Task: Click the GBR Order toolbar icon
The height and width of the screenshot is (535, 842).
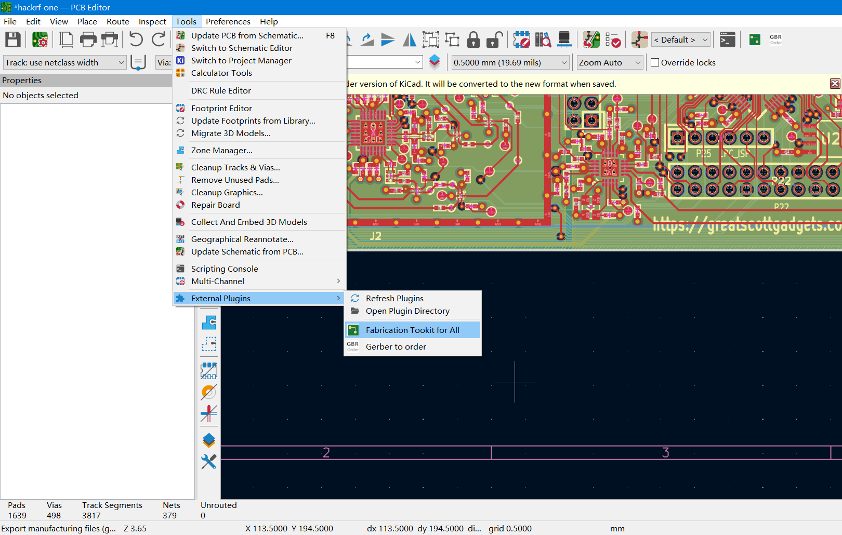Action: coord(776,40)
